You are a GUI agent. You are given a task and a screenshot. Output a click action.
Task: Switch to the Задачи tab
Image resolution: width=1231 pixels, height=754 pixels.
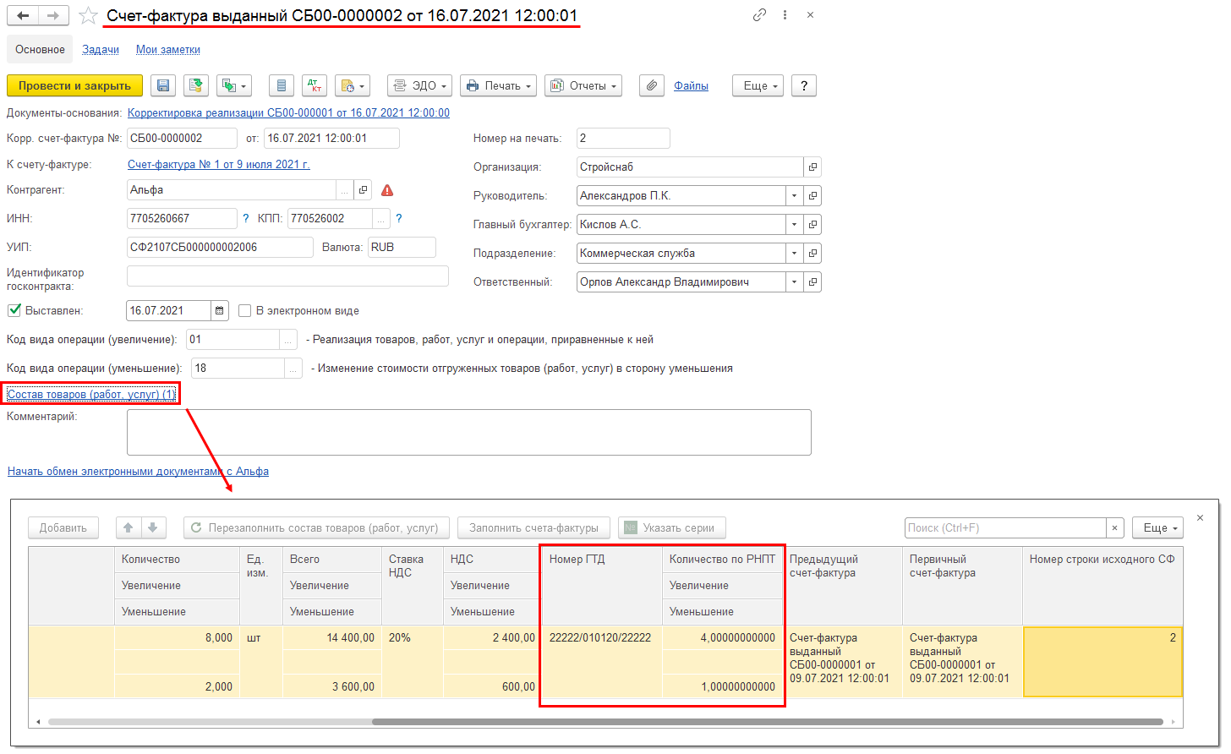coord(101,50)
